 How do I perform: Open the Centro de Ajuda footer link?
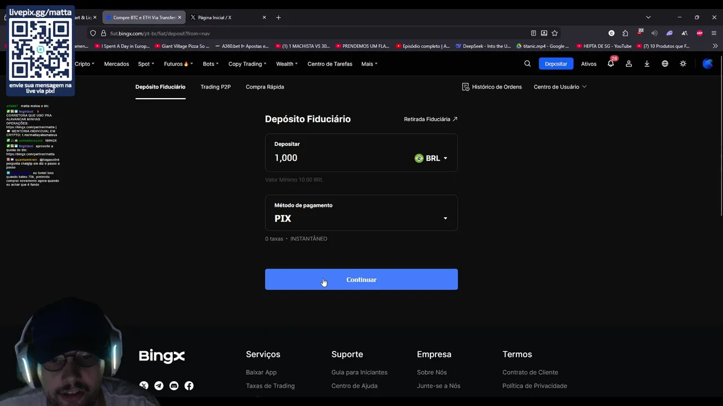click(x=354, y=386)
